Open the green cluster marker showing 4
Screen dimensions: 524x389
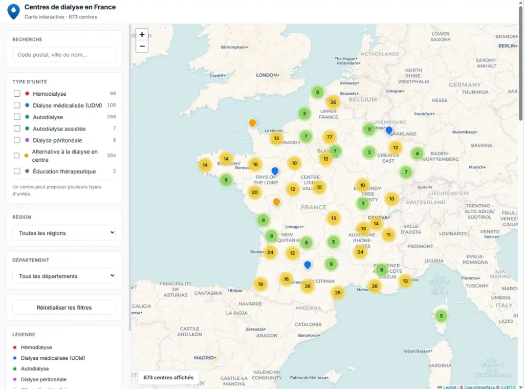coord(417,154)
